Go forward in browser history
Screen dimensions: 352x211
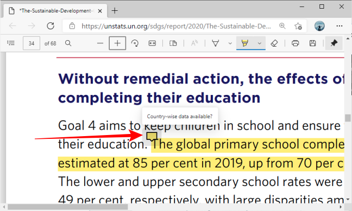[32, 26]
